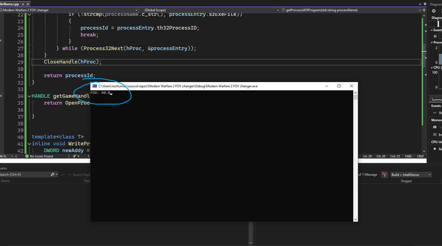Click the Show Events icon link
This screenshot has width=442, height=246.
[x=435, y=113]
